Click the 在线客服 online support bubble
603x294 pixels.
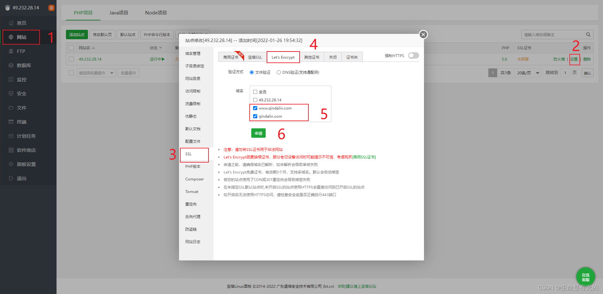pos(585,277)
